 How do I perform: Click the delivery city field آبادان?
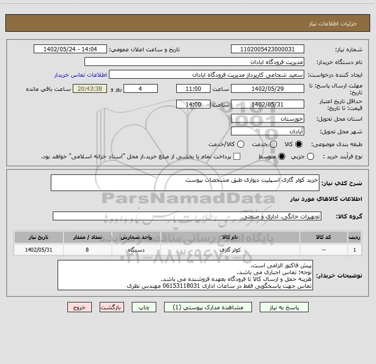(x=268, y=131)
